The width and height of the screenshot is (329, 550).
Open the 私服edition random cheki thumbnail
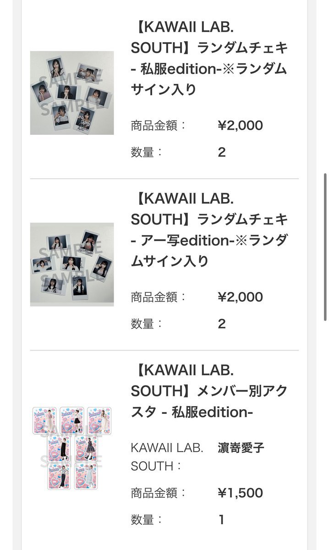72,93
